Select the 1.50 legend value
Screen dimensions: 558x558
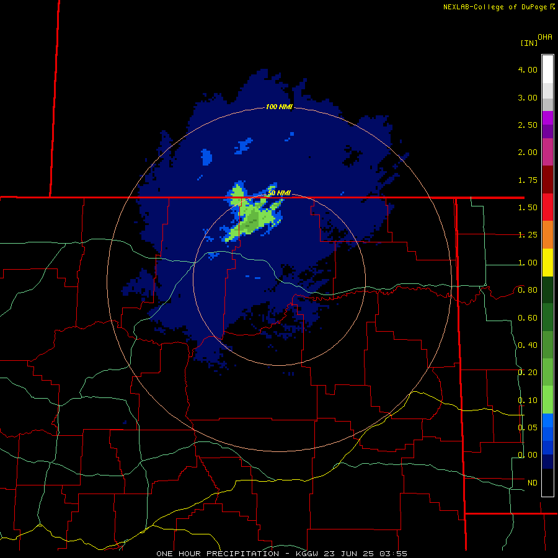point(528,208)
